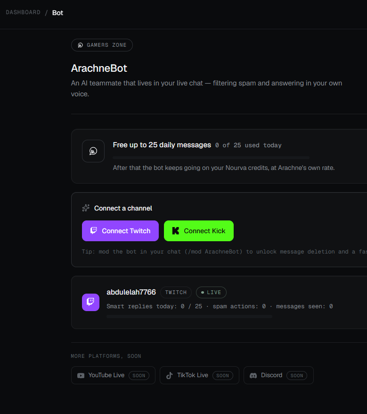Click the Discord logo icon
Viewport: 367px width, 414px height.
point(253,375)
